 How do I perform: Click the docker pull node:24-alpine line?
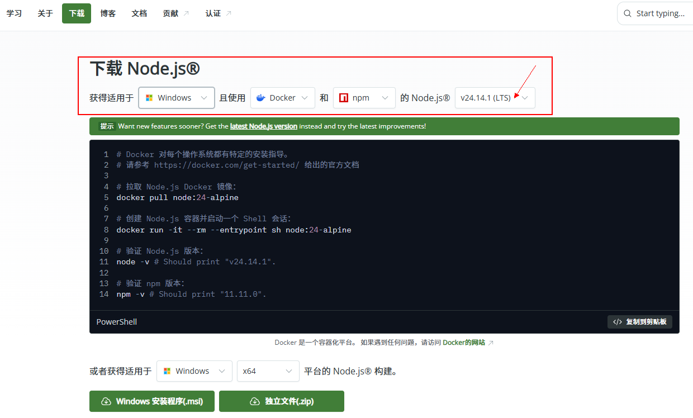click(178, 197)
